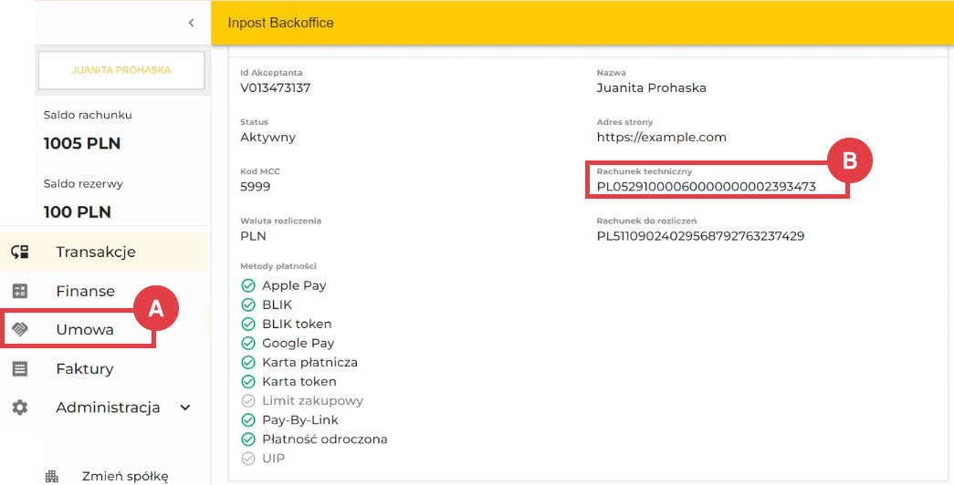Expand the Administracja submenu arrow
This screenshot has width=954, height=485.
185,408
